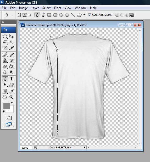Viewport: 150px width, 162px height.
Task: Select the Hand tool
Action: [5, 97]
